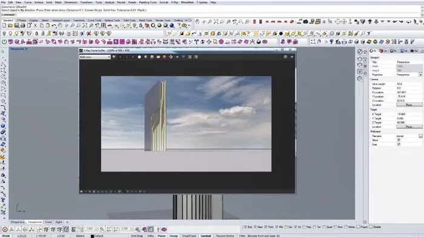This screenshot has width=424, height=238.
Task: Click the green power icon on pink toolbar
Action: coord(4,42)
